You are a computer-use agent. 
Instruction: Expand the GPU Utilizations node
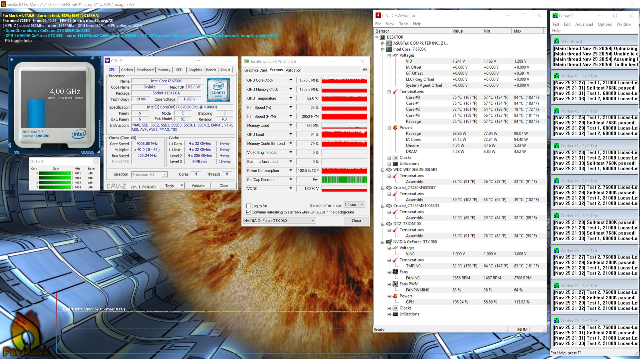point(389,314)
